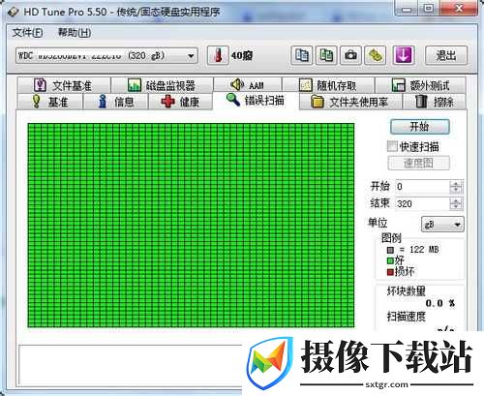The image size is (484, 396).
Task: Open the 文件夹使用率 tab
Action: point(350,102)
